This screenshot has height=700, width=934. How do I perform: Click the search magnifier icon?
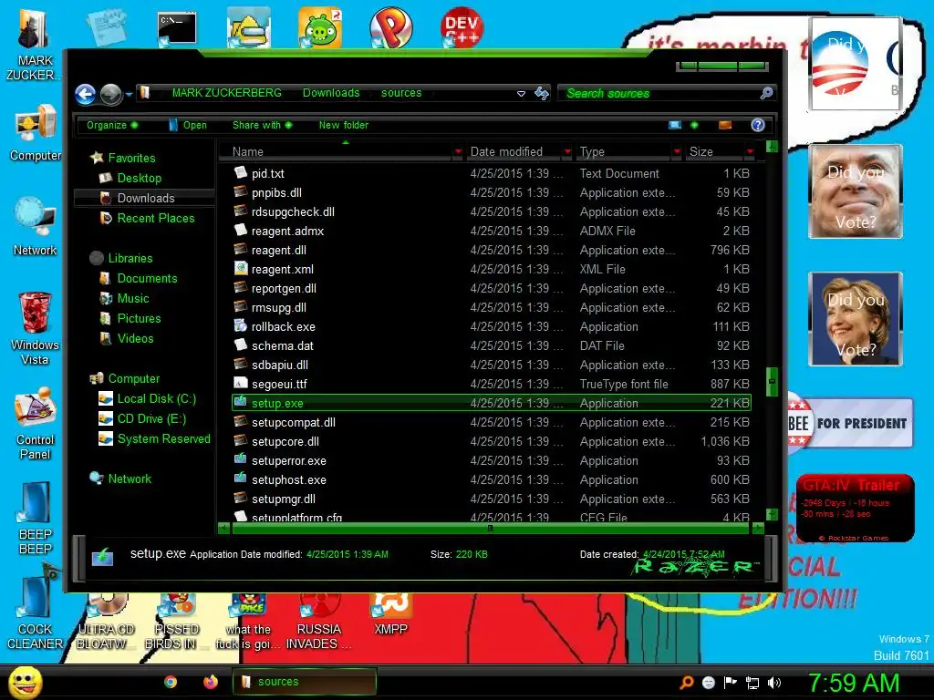(766, 93)
